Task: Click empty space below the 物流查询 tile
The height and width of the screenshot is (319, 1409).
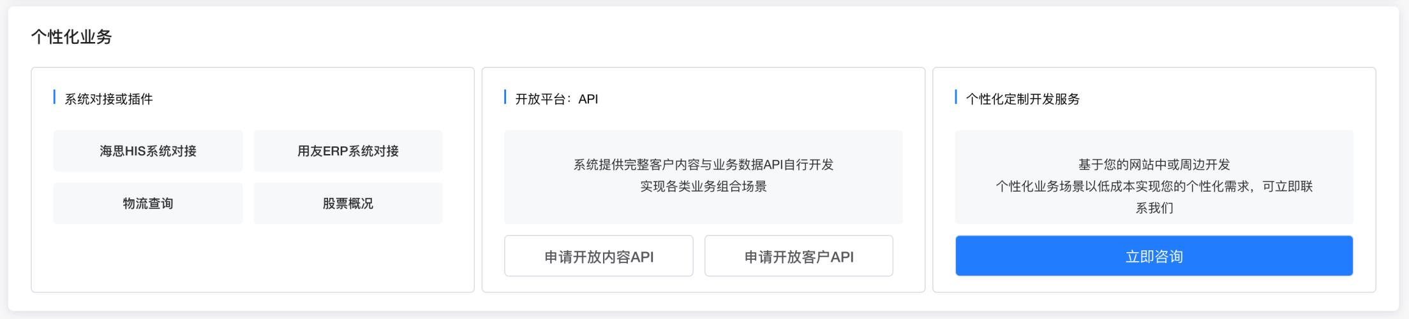Action: point(148,258)
